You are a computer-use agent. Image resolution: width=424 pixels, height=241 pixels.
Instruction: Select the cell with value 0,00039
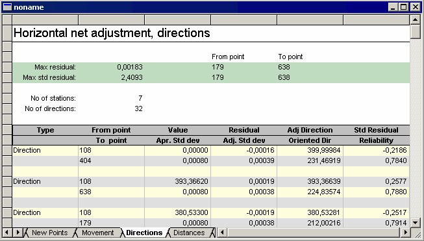244,160
